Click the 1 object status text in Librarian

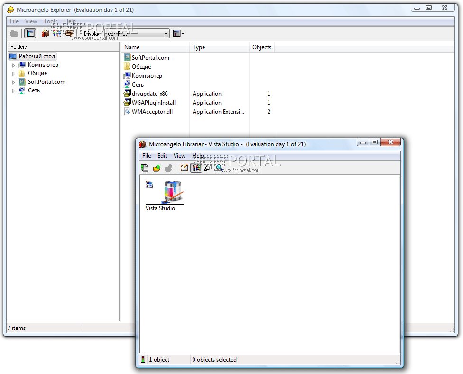[159, 359]
